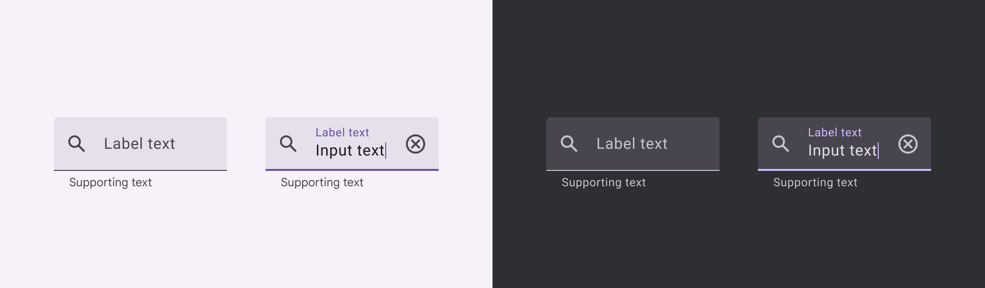Click the search icon in the light empty field
This screenshot has width=985, height=288.
coord(76,144)
